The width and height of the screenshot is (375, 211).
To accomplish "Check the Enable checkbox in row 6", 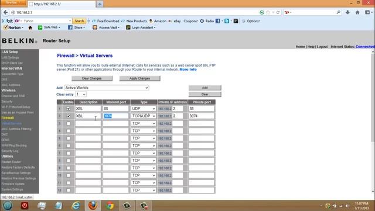I will (69, 146).
